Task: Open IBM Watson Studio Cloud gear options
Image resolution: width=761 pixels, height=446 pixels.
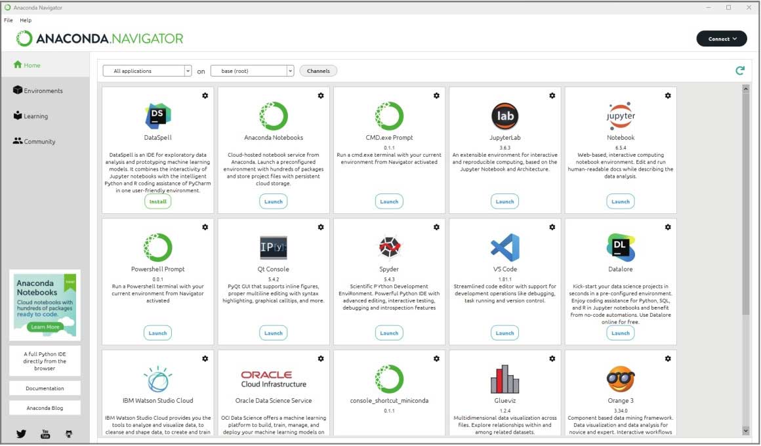Action: point(205,359)
